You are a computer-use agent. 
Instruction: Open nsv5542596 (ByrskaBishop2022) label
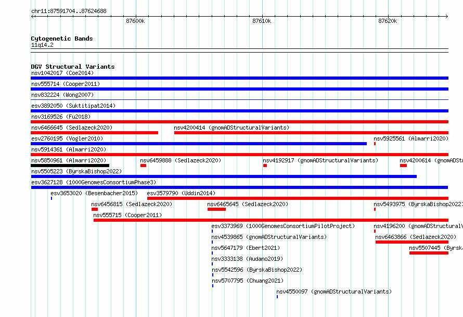257,270
